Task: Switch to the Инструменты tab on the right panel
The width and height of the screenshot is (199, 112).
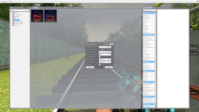Action: 148,7
